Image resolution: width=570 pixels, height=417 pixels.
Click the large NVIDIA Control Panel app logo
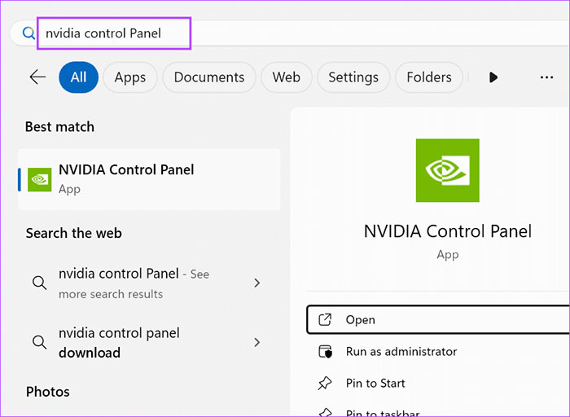(447, 170)
